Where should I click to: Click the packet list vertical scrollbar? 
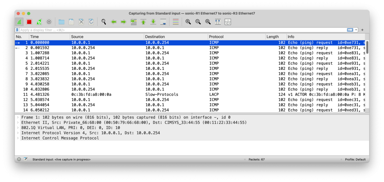(367, 75)
